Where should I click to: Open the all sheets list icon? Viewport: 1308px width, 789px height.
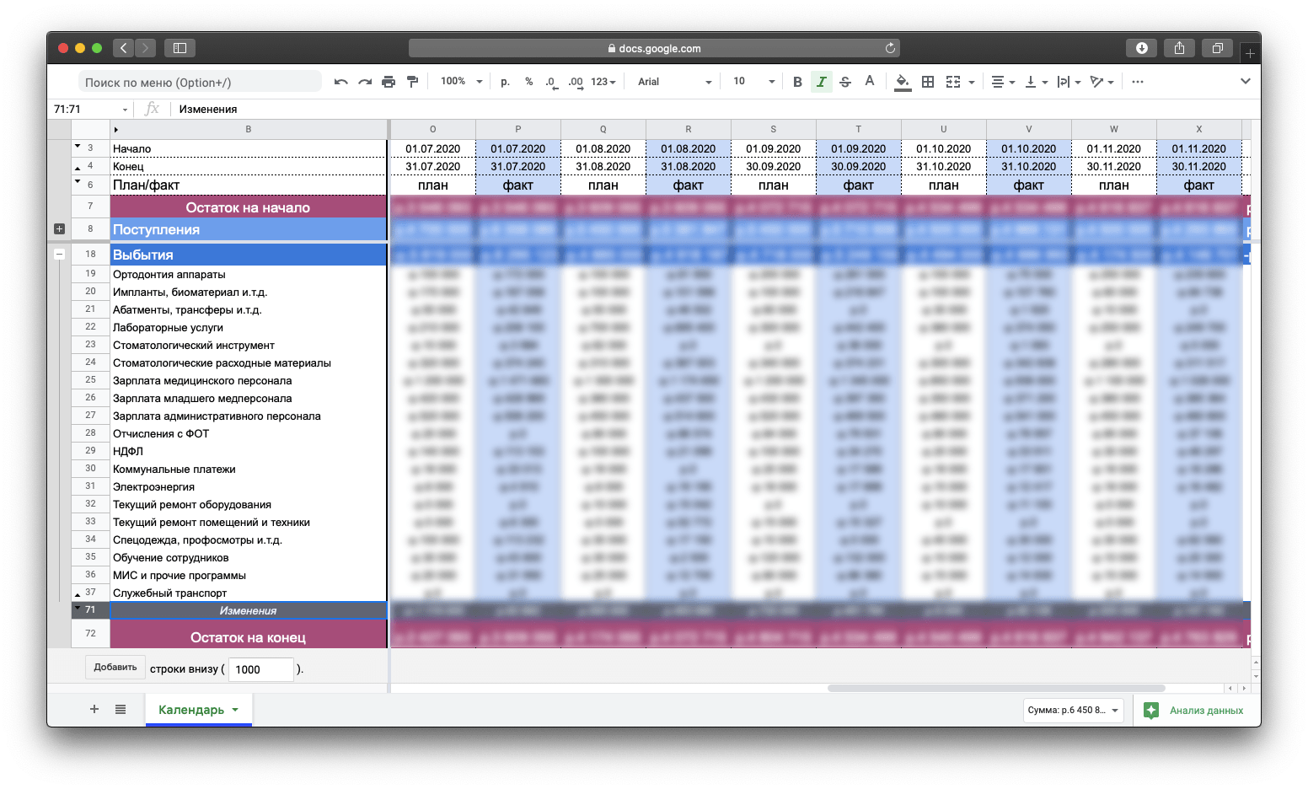(121, 709)
